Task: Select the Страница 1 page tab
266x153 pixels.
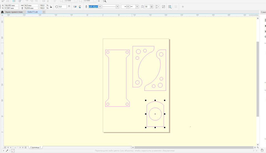Action: 35,147
